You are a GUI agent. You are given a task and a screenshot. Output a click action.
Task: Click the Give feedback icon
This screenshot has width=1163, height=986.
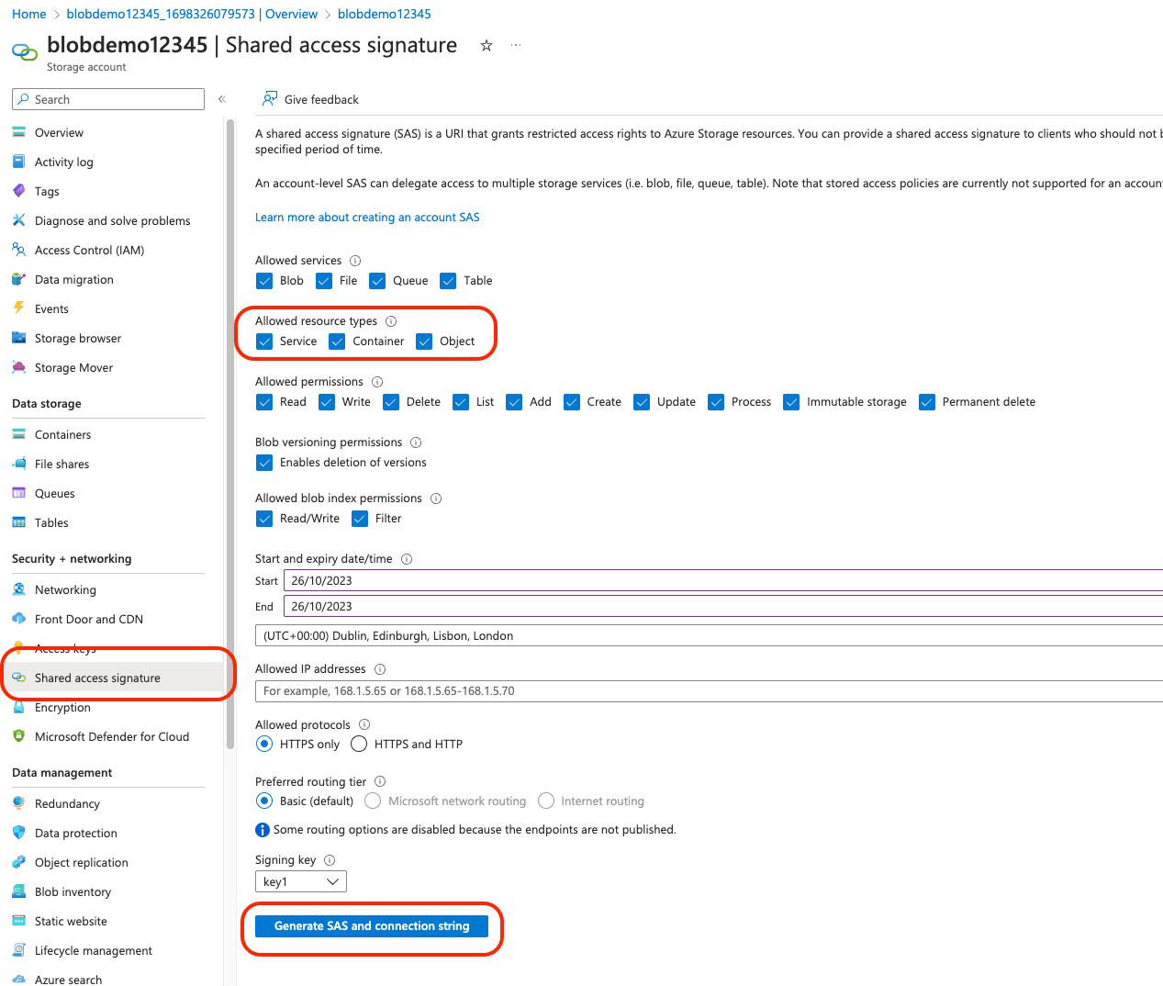coord(270,99)
